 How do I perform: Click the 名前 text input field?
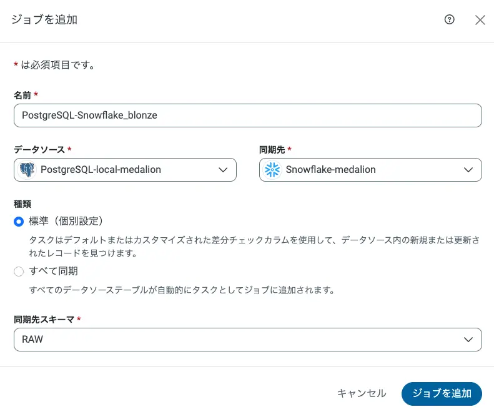(x=247, y=115)
